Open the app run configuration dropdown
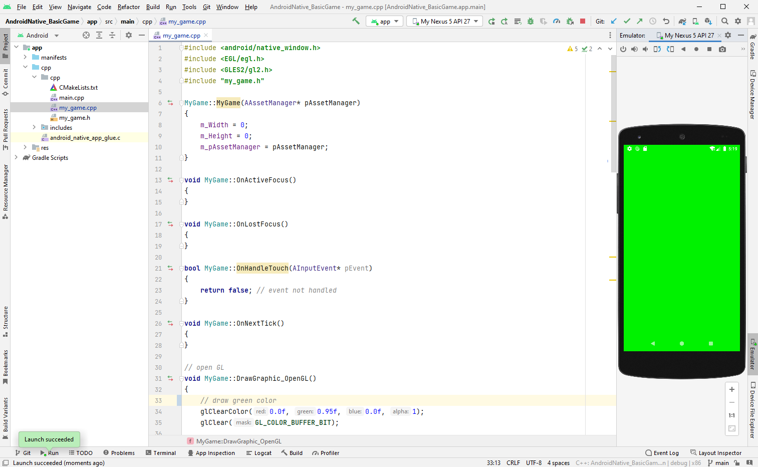Screen dimensions: 758x467 [x=384, y=21]
